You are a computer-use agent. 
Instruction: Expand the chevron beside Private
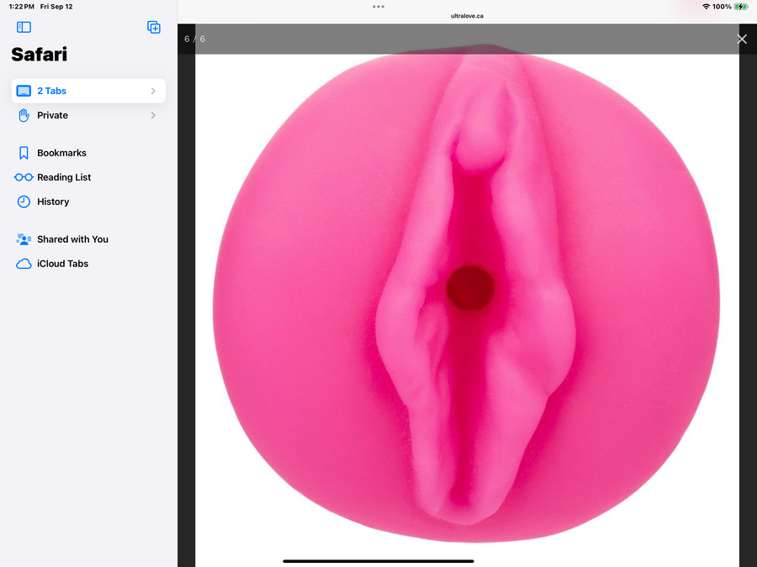click(153, 115)
